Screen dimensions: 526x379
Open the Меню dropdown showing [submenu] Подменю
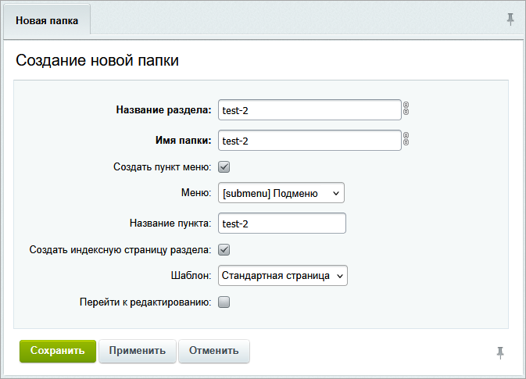point(281,193)
